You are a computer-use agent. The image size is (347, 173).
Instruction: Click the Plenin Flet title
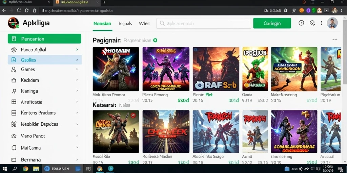[x=203, y=95]
